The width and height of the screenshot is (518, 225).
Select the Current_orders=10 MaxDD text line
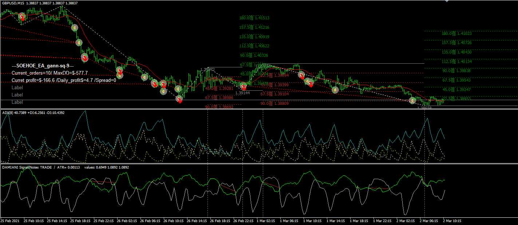click(x=50, y=73)
